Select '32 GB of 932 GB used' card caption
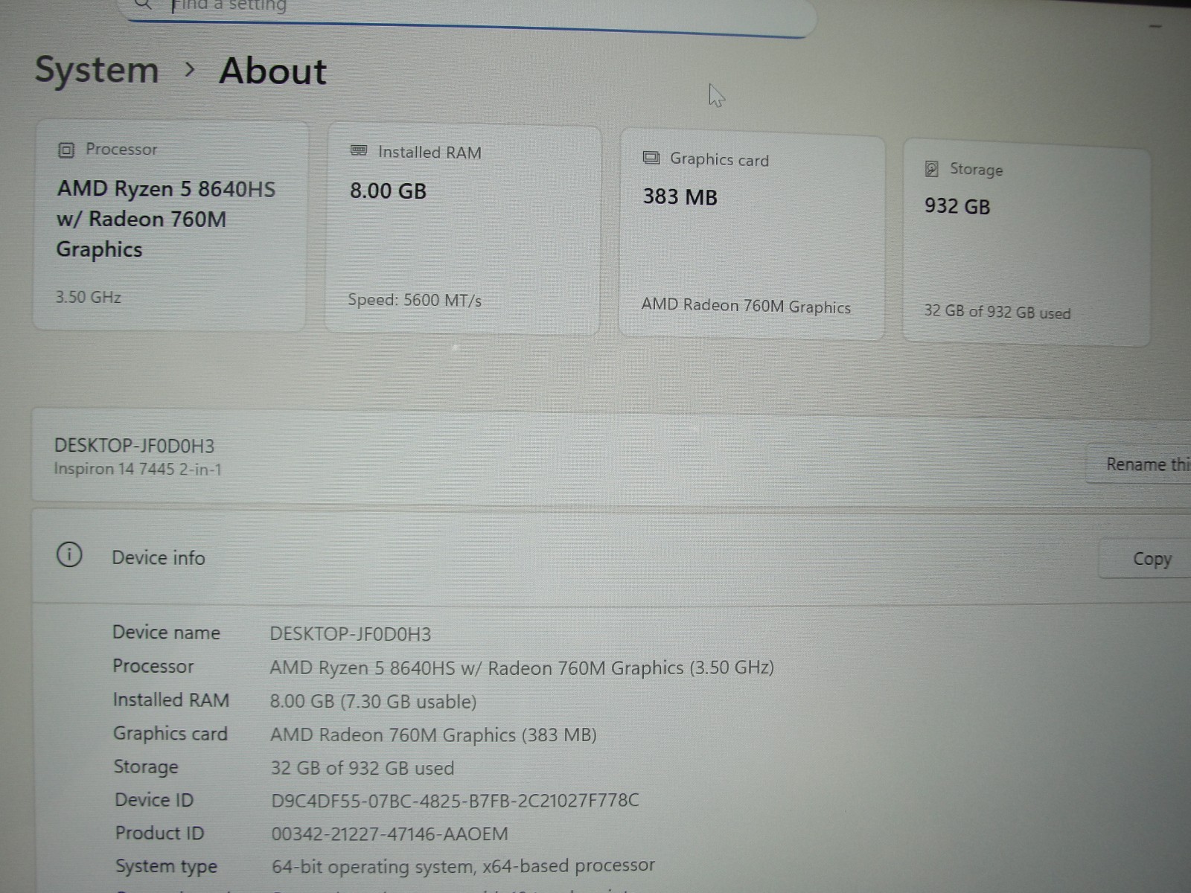The width and height of the screenshot is (1191, 893). [x=997, y=312]
